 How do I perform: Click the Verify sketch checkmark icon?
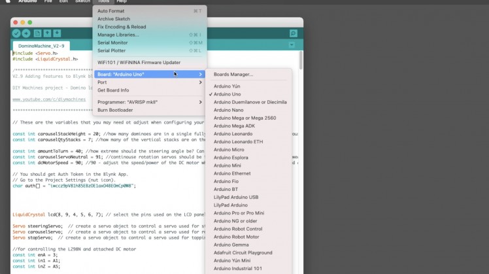click(x=16, y=33)
